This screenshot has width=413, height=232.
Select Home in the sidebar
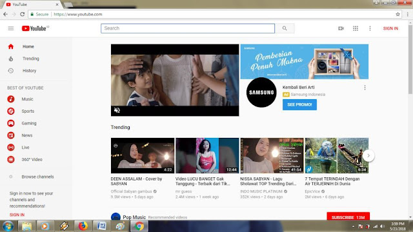(28, 46)
